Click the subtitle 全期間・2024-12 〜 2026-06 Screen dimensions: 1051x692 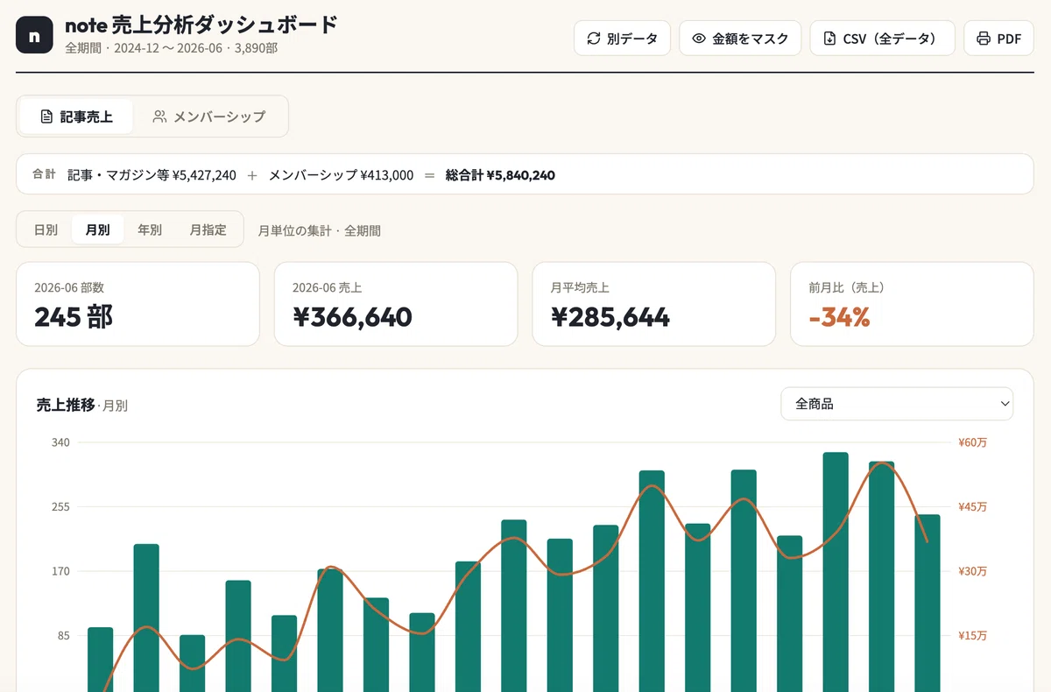coord(145,48)
